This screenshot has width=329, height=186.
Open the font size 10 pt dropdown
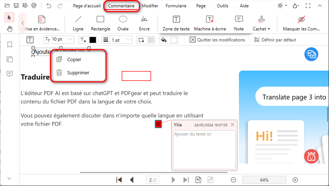(59, 40)
